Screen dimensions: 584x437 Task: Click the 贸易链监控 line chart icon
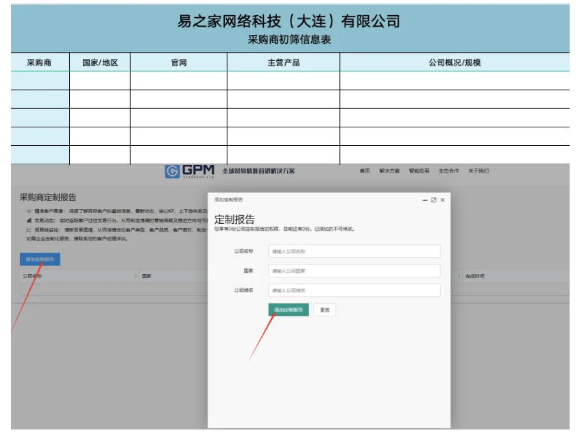point(29,230)
